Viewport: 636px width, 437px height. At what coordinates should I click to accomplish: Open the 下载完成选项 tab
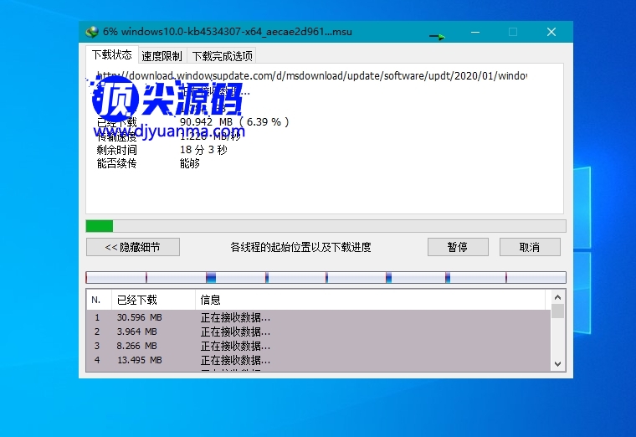coord(222,56)
